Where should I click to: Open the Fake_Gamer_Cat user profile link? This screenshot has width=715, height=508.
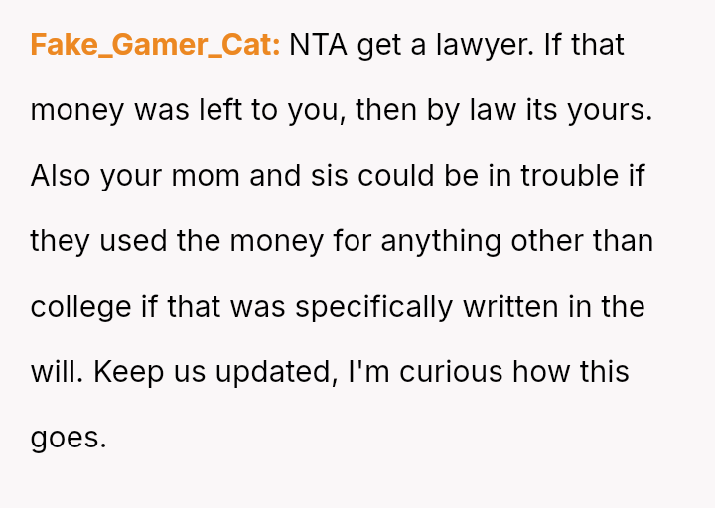pyautogui.click(x=155, y=45)
